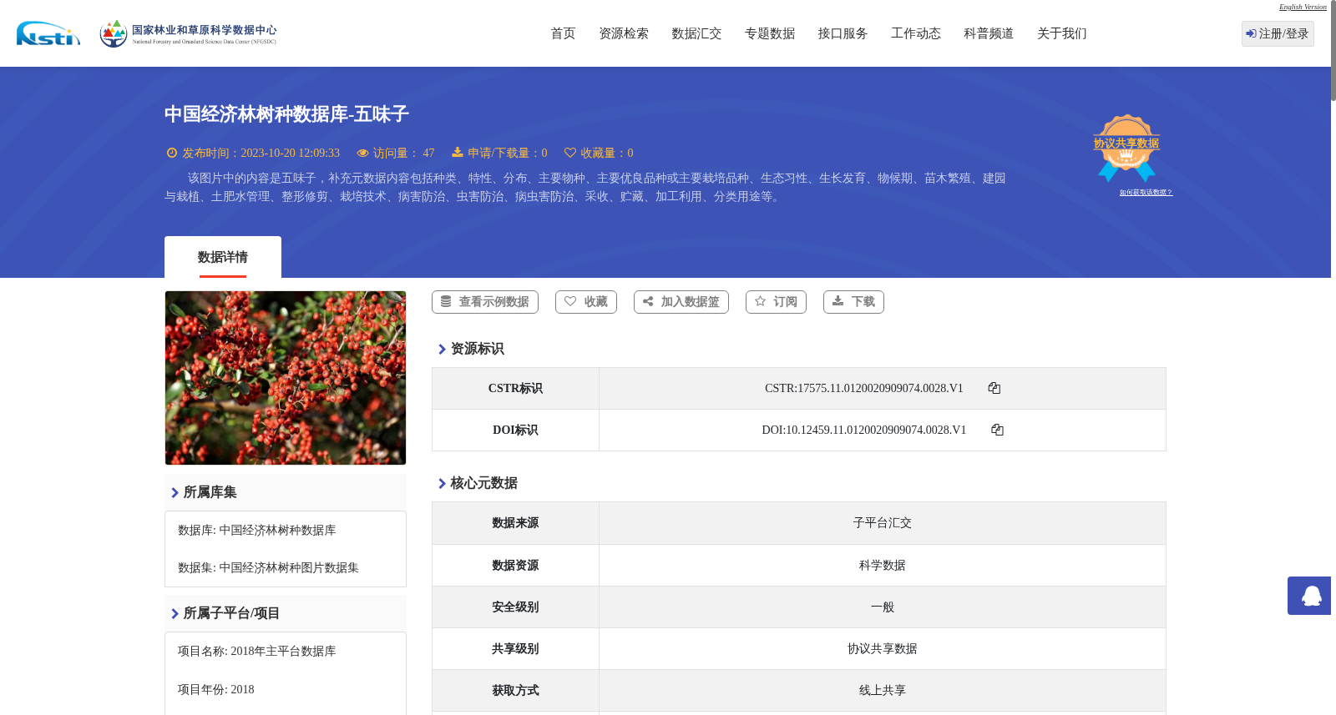Open the 数据汇交 menu
This screenshot has height=715, width=1336.
696,33
